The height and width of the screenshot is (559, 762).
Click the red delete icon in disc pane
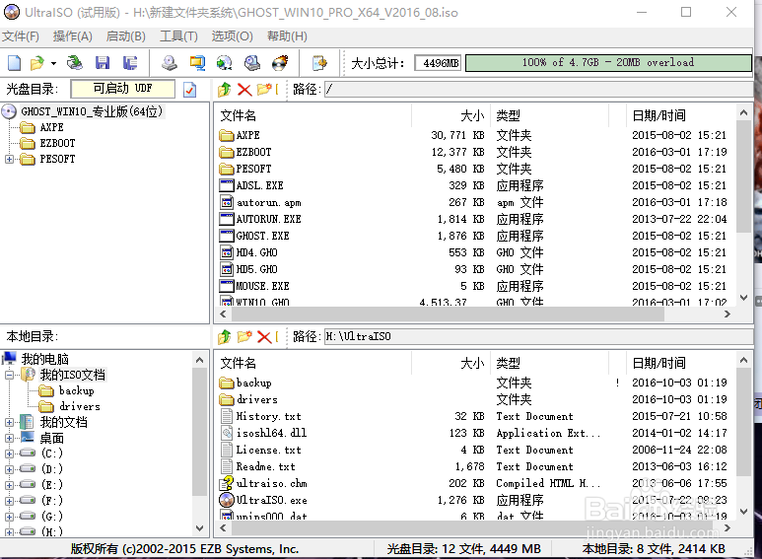(x=243, y=90)
